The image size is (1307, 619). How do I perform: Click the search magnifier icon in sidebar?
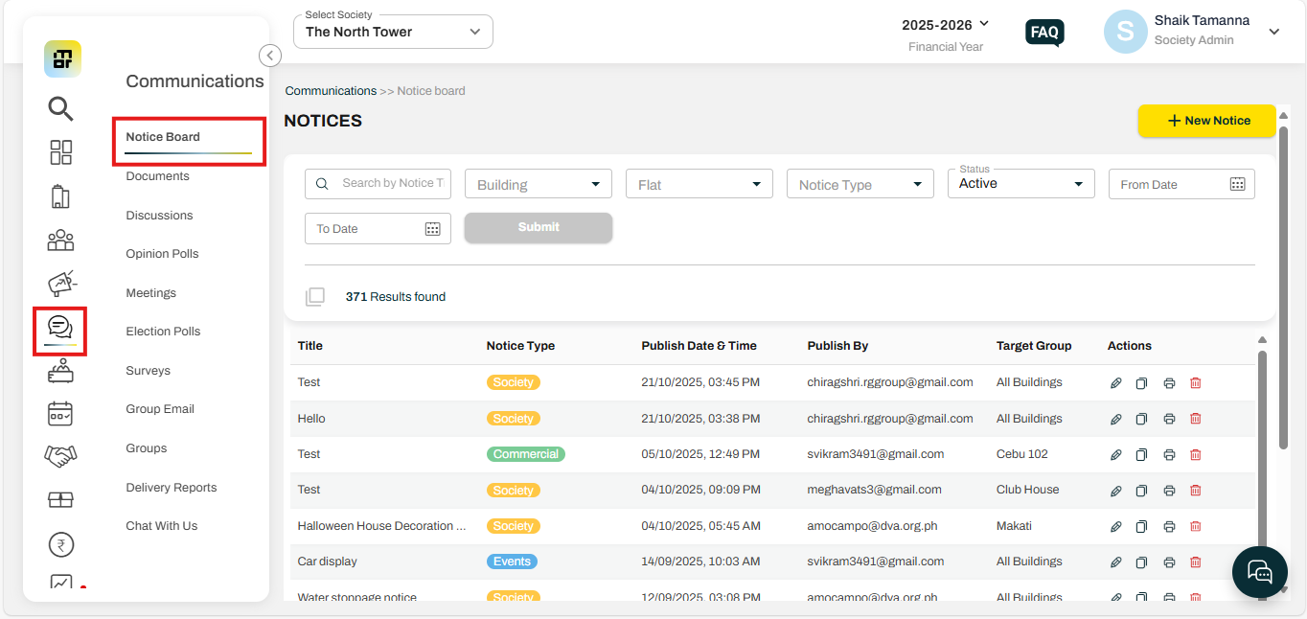[x=60, y=109]
